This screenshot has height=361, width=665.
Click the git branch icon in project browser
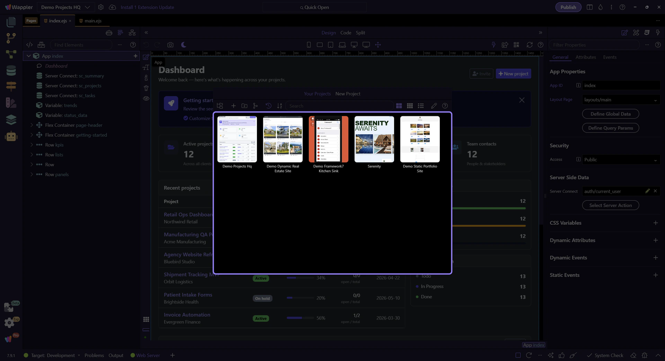tap(255, 106)
